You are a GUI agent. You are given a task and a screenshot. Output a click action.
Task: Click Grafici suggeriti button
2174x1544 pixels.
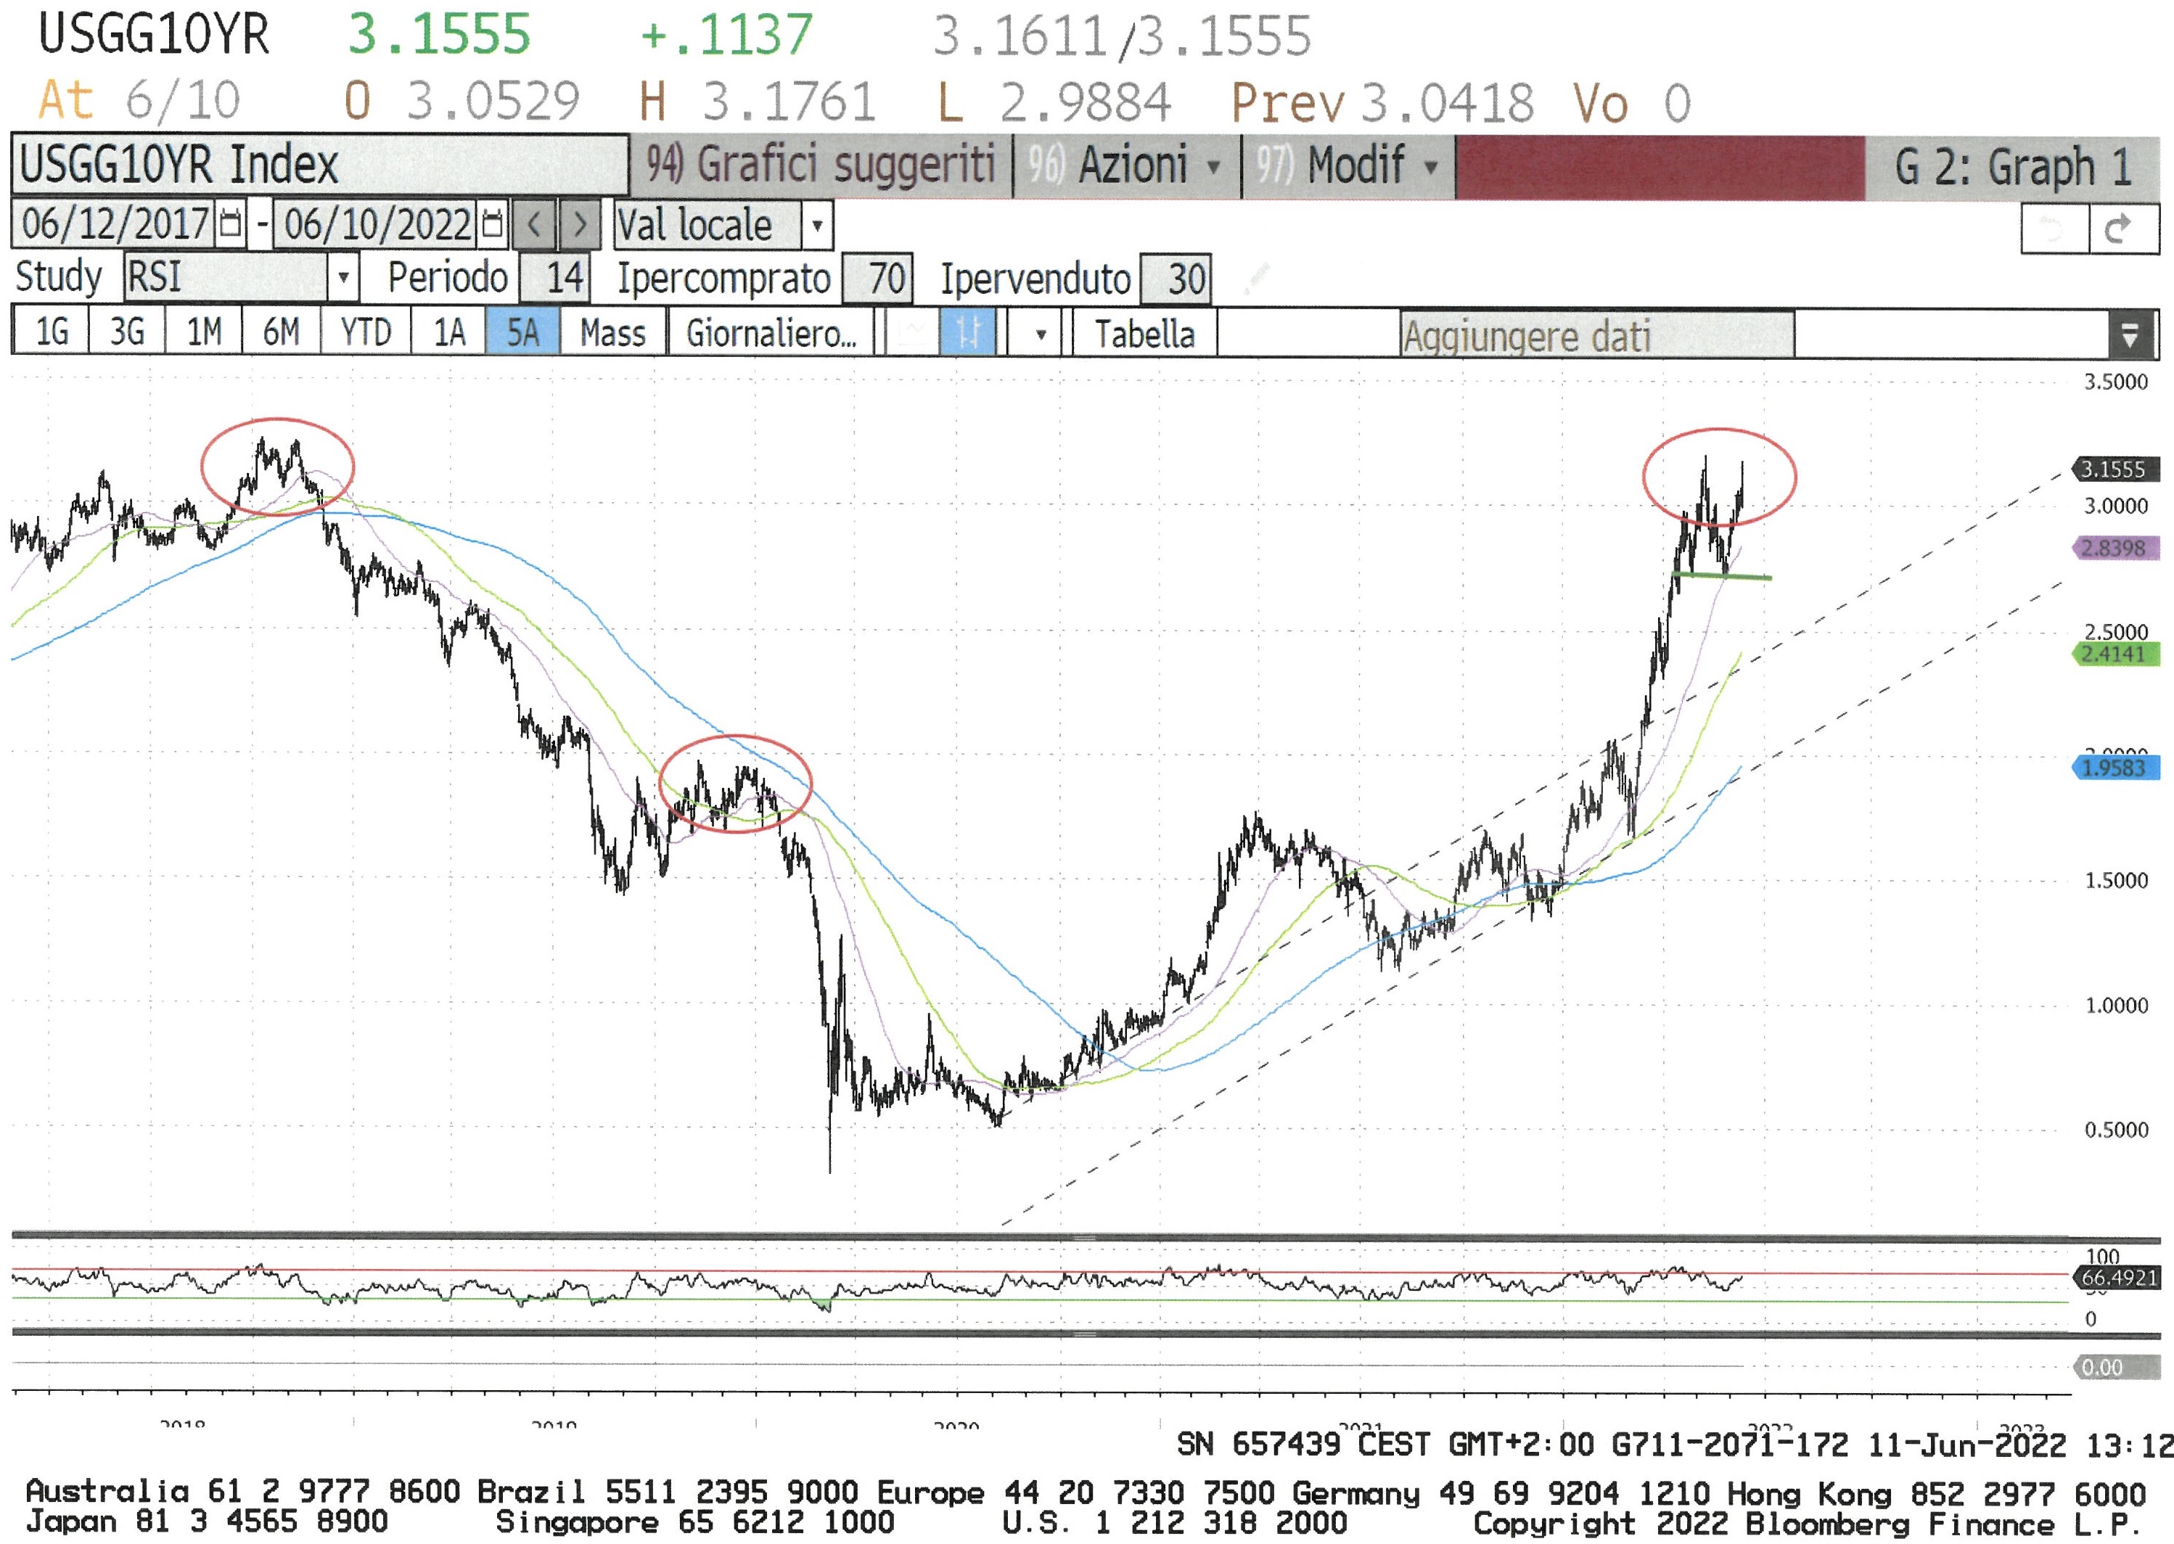pyautogui.click(x=821, y=166)
